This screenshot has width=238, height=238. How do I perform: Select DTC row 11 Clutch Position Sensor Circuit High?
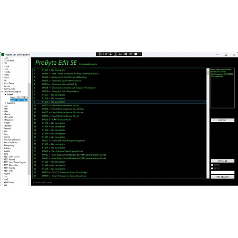[119, 109]
